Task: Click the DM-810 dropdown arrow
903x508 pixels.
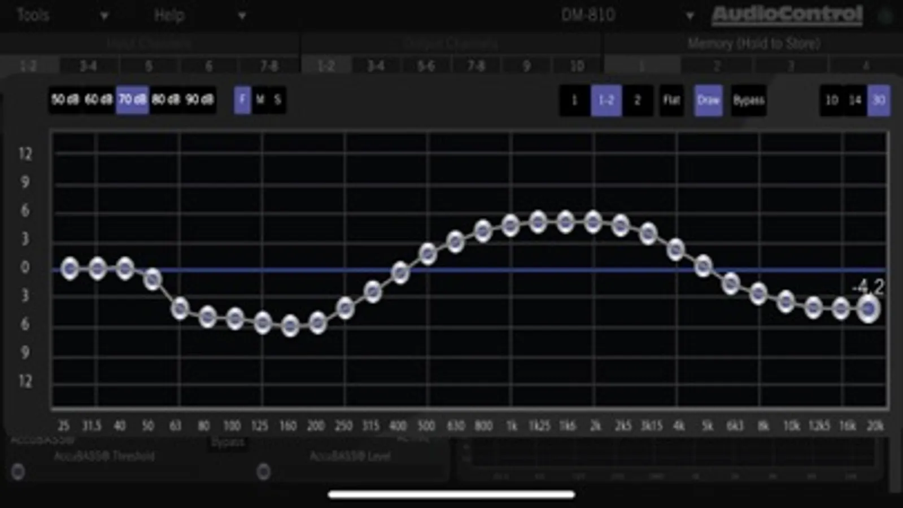Action: click(x=690, y=16)
